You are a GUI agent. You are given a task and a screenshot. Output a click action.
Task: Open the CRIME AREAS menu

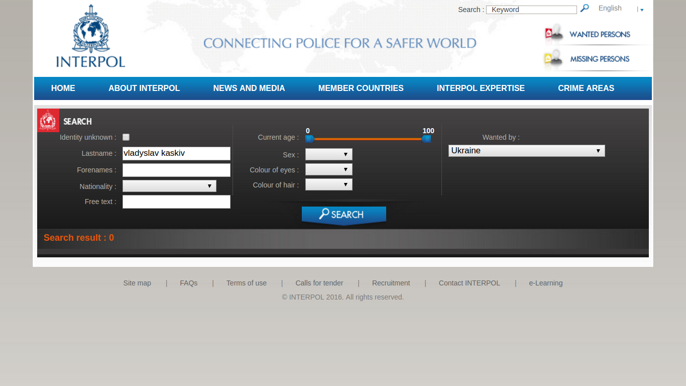[586, 88]
